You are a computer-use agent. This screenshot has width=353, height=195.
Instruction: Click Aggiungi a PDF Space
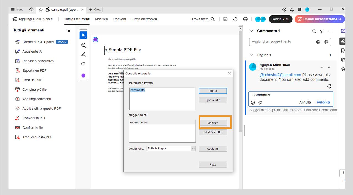[33, 19]
